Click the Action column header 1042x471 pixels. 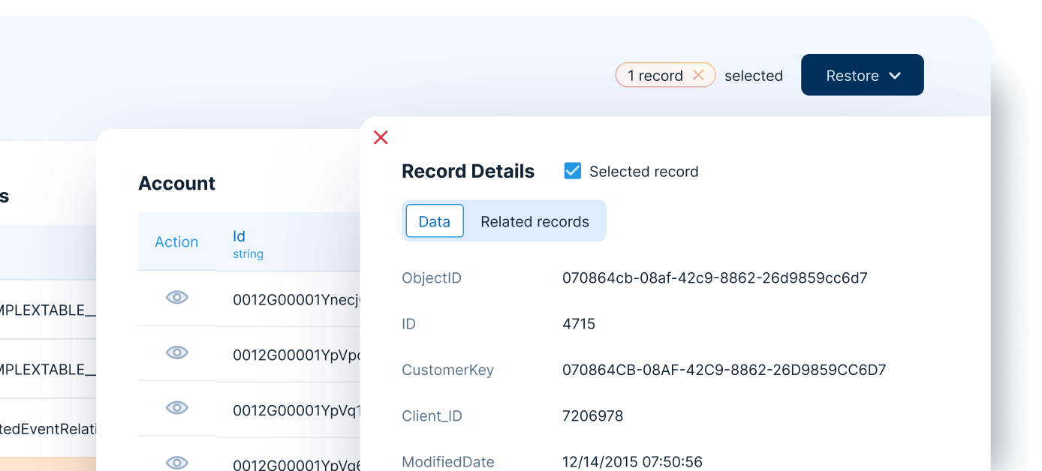tap(176, 241)
